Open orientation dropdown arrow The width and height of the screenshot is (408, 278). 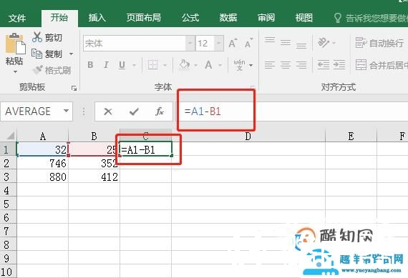[x=334, y=43]
